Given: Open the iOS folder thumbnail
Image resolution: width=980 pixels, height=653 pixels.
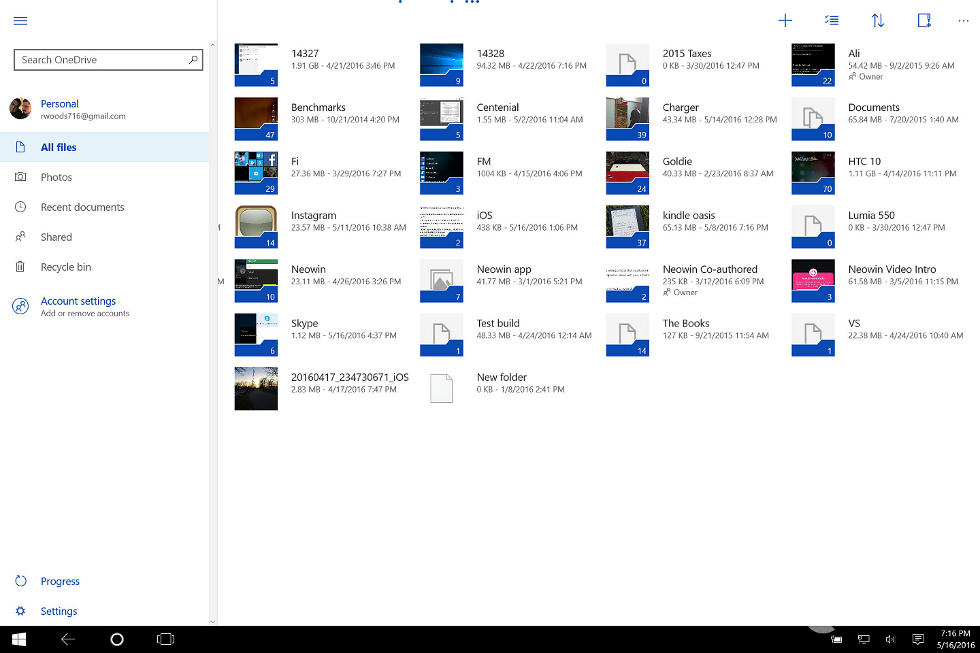Looking at the screenshot, I should coord(442,227).
